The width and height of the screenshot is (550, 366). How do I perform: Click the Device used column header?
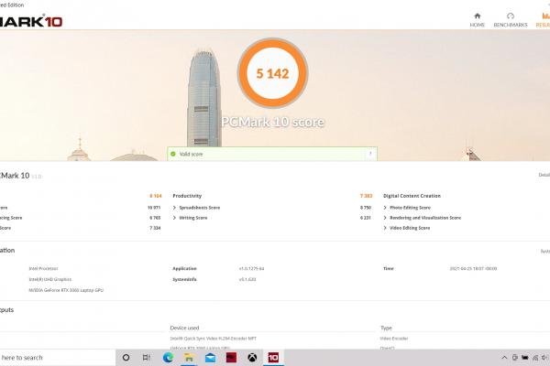point(184,328)
